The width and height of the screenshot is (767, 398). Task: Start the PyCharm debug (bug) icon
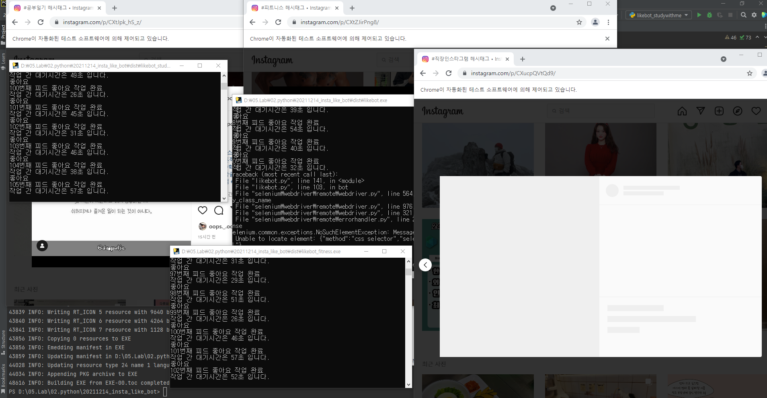tap(710, 15)
